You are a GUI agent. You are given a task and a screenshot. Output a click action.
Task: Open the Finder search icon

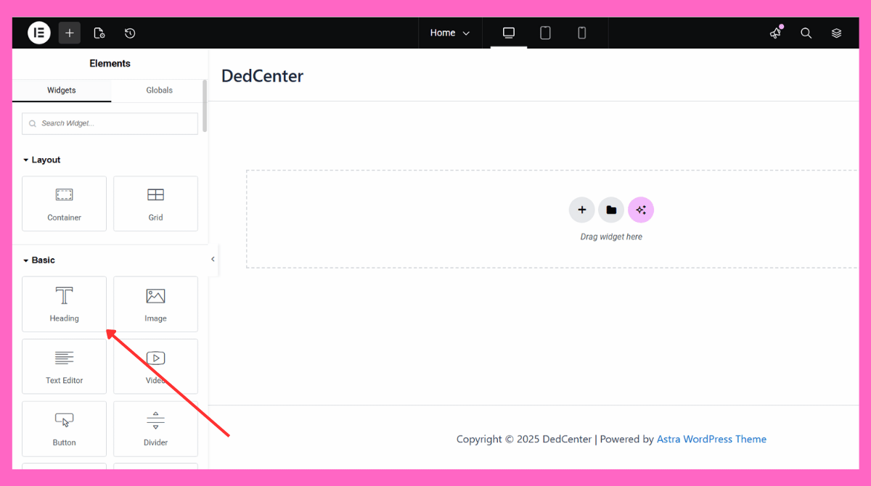pyautogui.click(x=806, y=33)
